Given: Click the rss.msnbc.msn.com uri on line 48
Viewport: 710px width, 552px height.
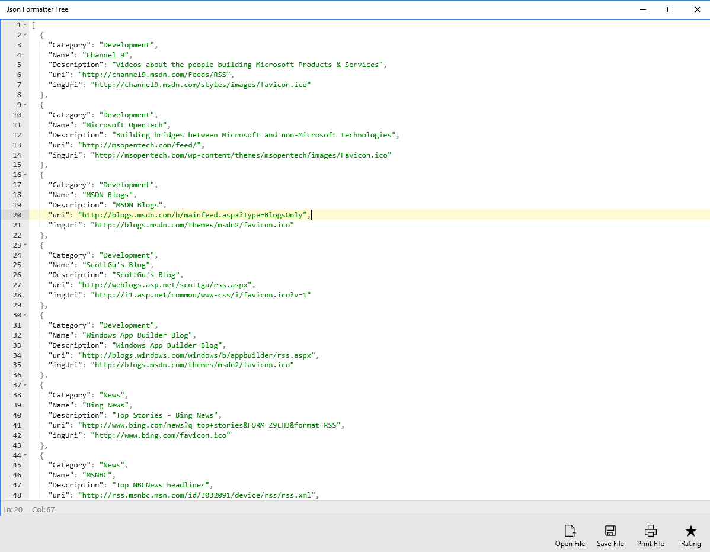Looking at the screenshot, I should (x=197, y=495).
